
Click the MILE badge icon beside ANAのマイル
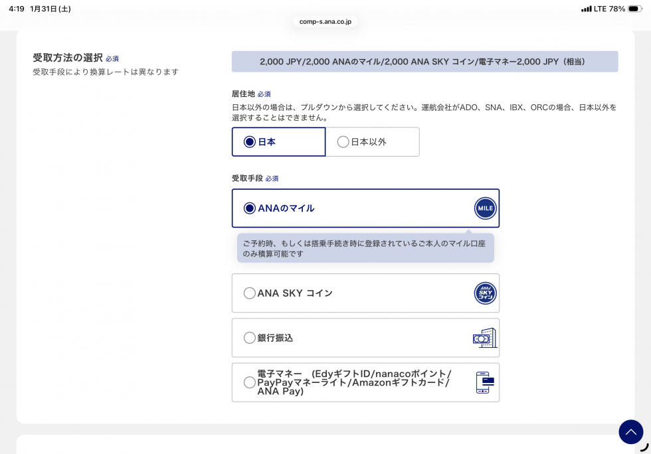click(485, 208)
